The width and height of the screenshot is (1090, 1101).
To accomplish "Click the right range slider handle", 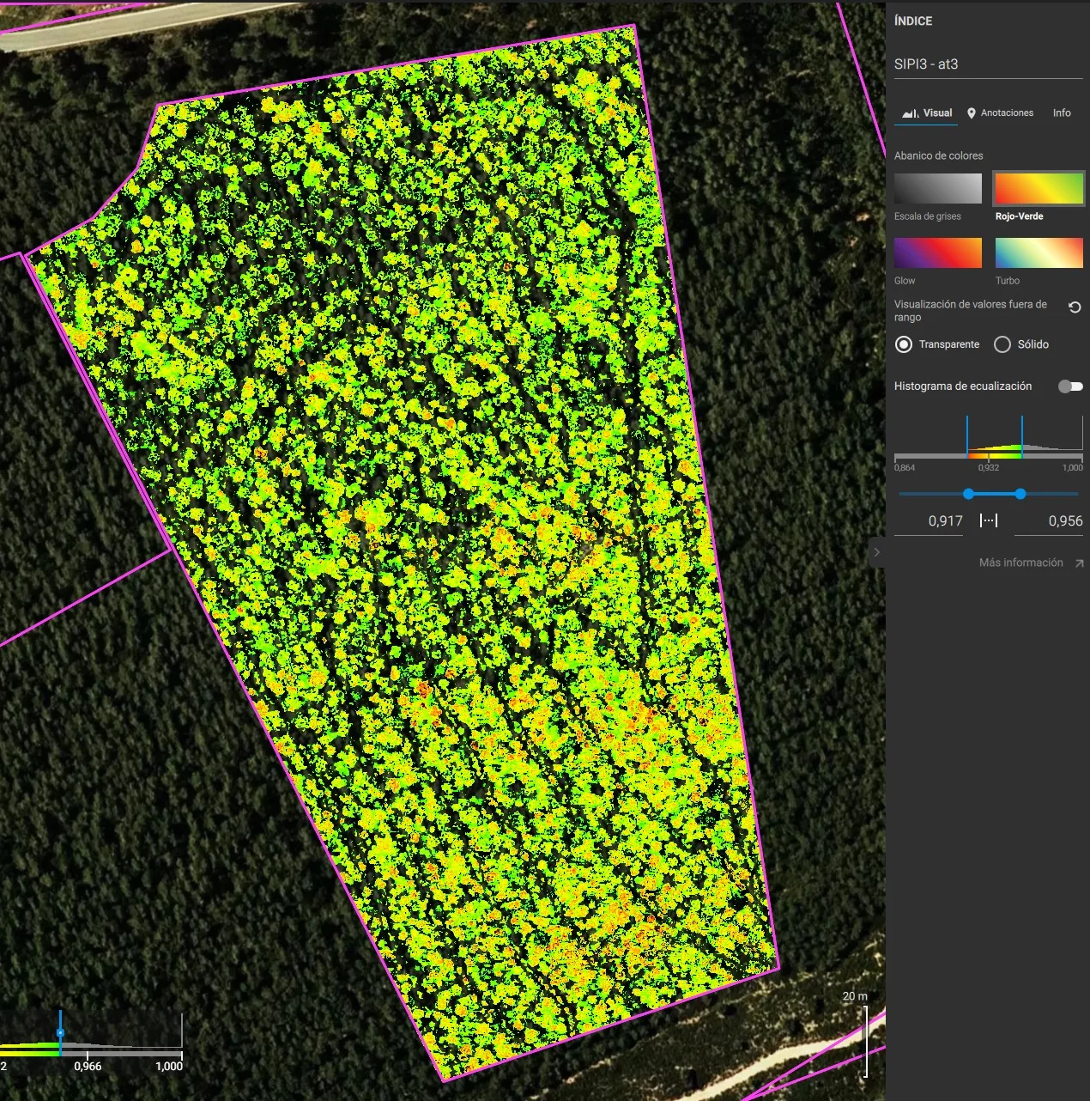I will point(1020,494).
